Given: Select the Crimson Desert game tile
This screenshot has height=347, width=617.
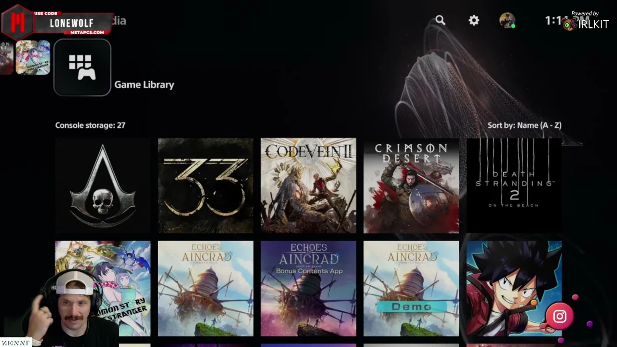Looking at the screenshot, I should 411,186.
